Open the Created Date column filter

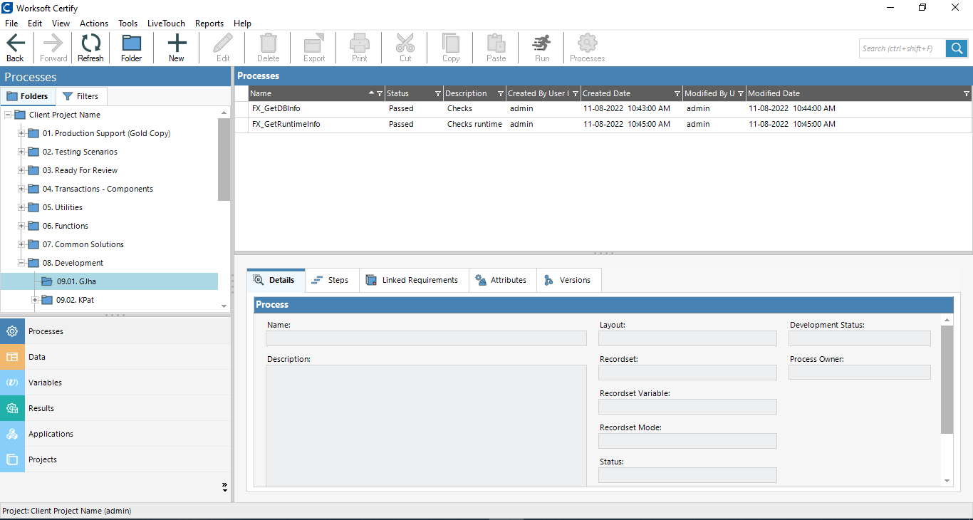pos(677,93)
